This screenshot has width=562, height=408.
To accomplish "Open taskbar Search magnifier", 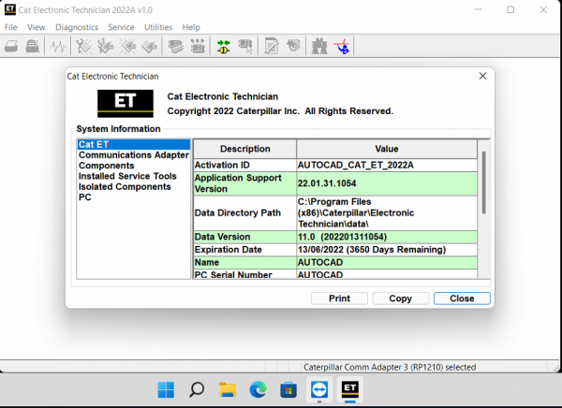I will [197, 389].
